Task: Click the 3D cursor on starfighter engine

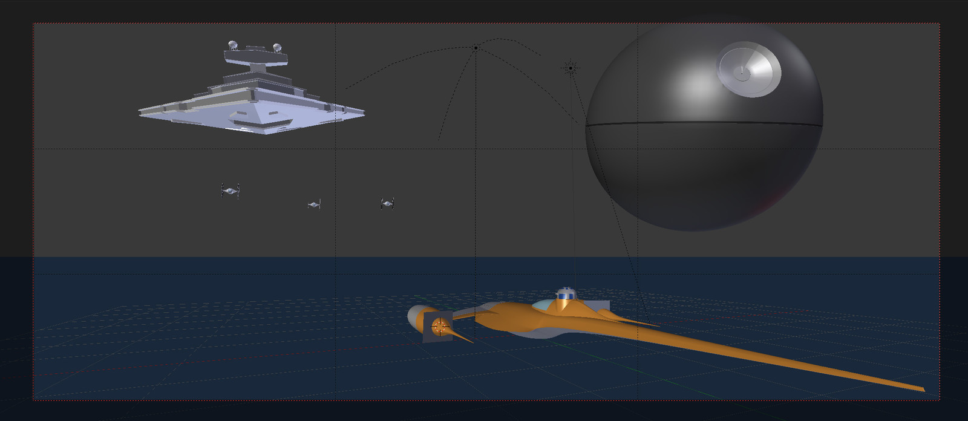Action: pos(440,327)
